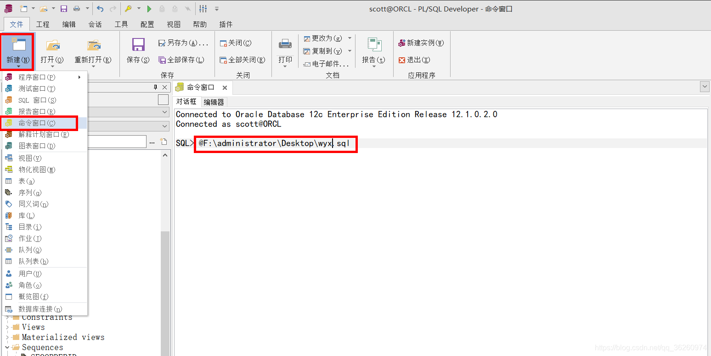Choose 命令窗口(C) from the New menu

tap(44, 123)
